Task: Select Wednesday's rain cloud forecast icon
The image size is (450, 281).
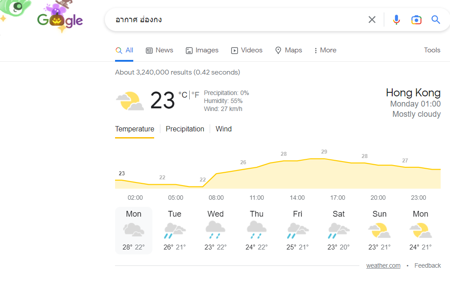Action: click(x=215, y=230)
